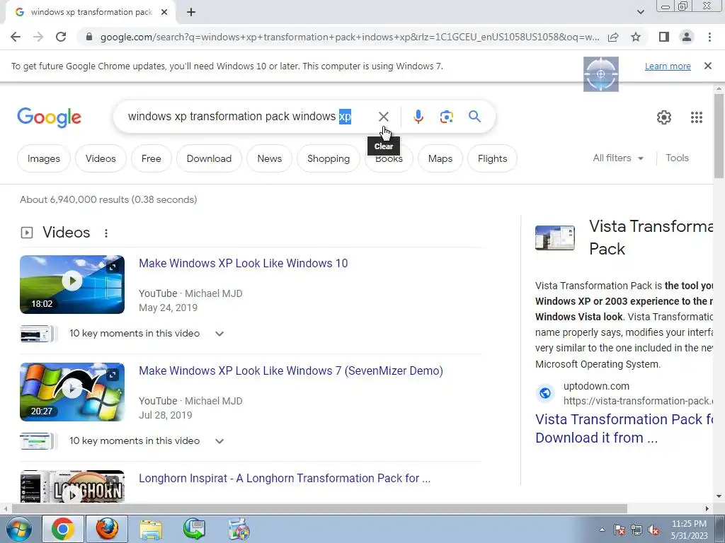This screenshot has width=725, height=543.
Task: Open the SevenMizer Demo video link
Action: click(291, 370)
